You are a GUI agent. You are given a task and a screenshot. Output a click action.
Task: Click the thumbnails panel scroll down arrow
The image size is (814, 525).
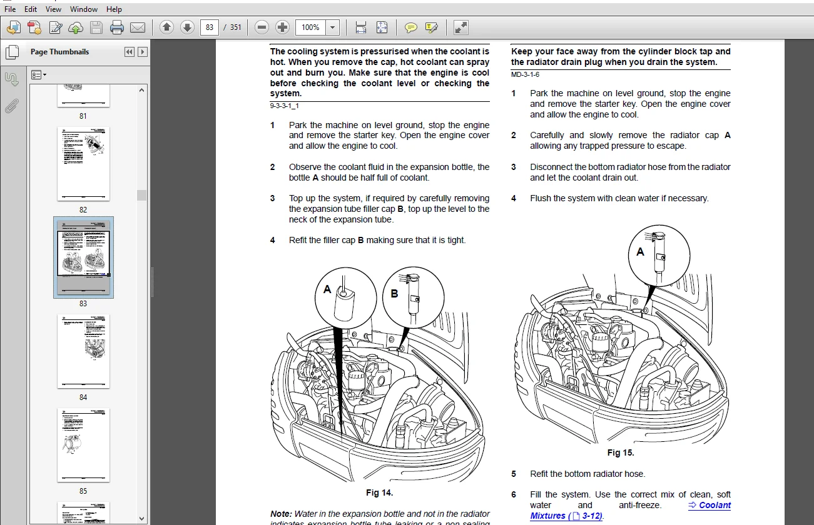[x=142, y=518]
